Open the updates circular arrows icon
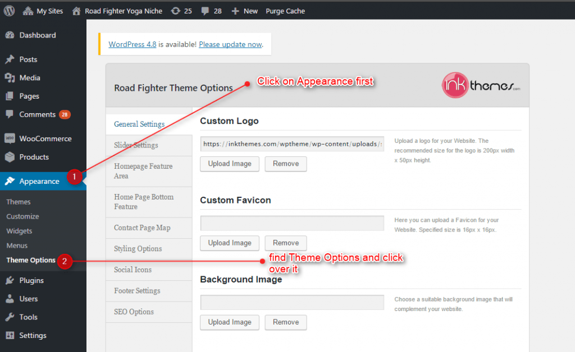The height and width of the screenshot is (352, 575). coord(176,11)
